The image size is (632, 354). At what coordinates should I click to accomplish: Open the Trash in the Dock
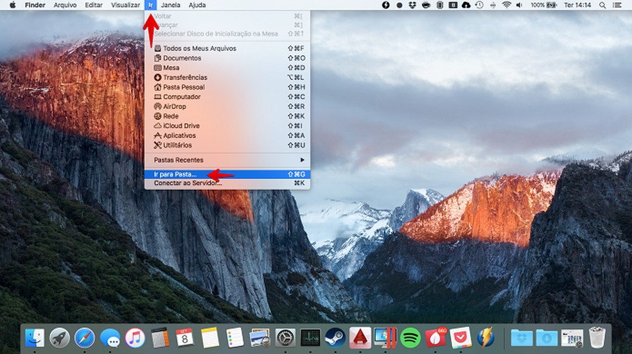597,337
